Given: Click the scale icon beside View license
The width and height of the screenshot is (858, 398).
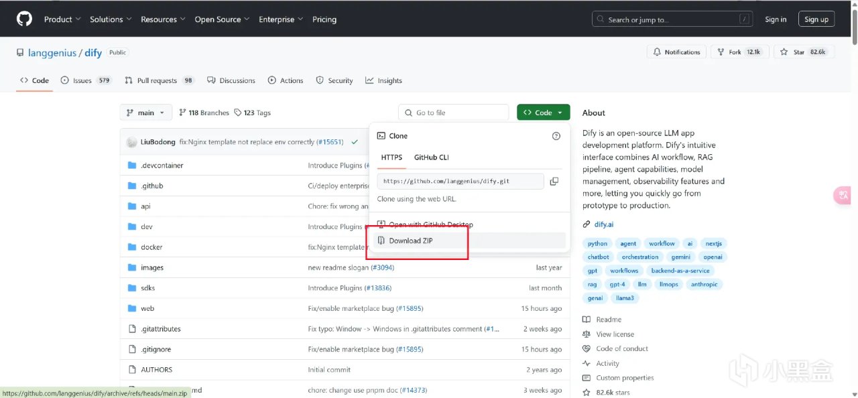Looking at the screenshot, I should [587, 334].
